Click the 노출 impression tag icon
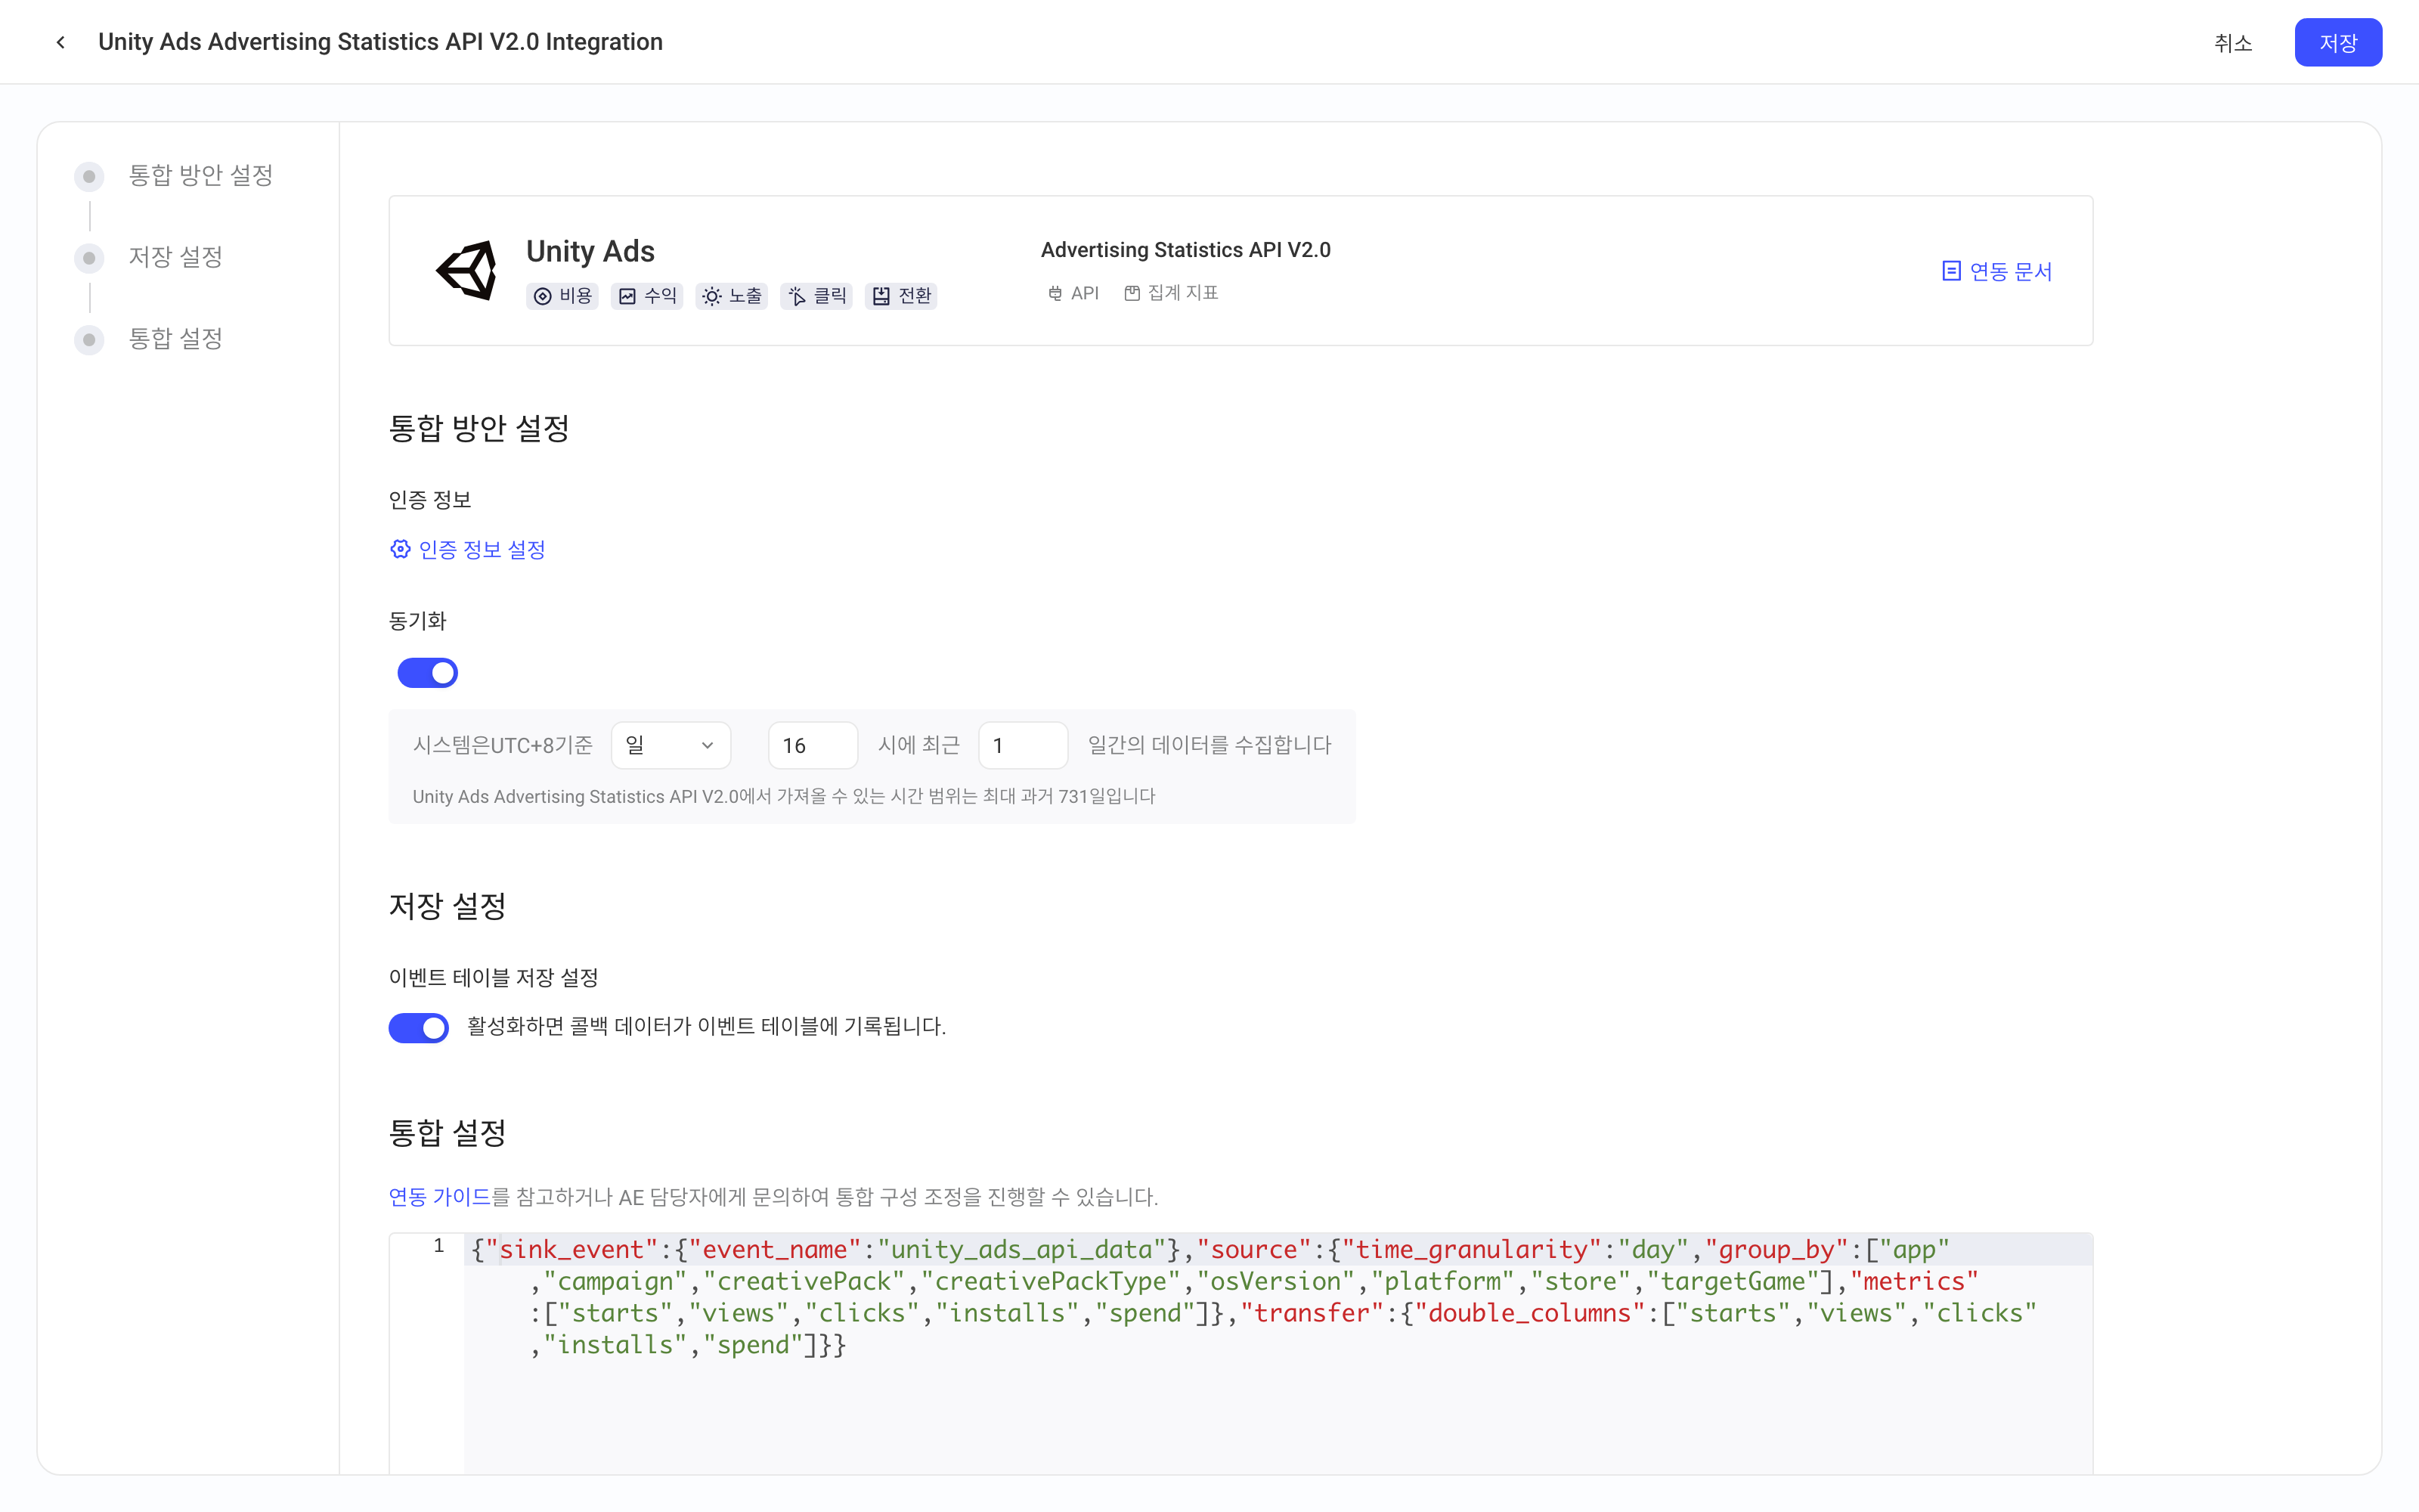 tap(711, 296)
